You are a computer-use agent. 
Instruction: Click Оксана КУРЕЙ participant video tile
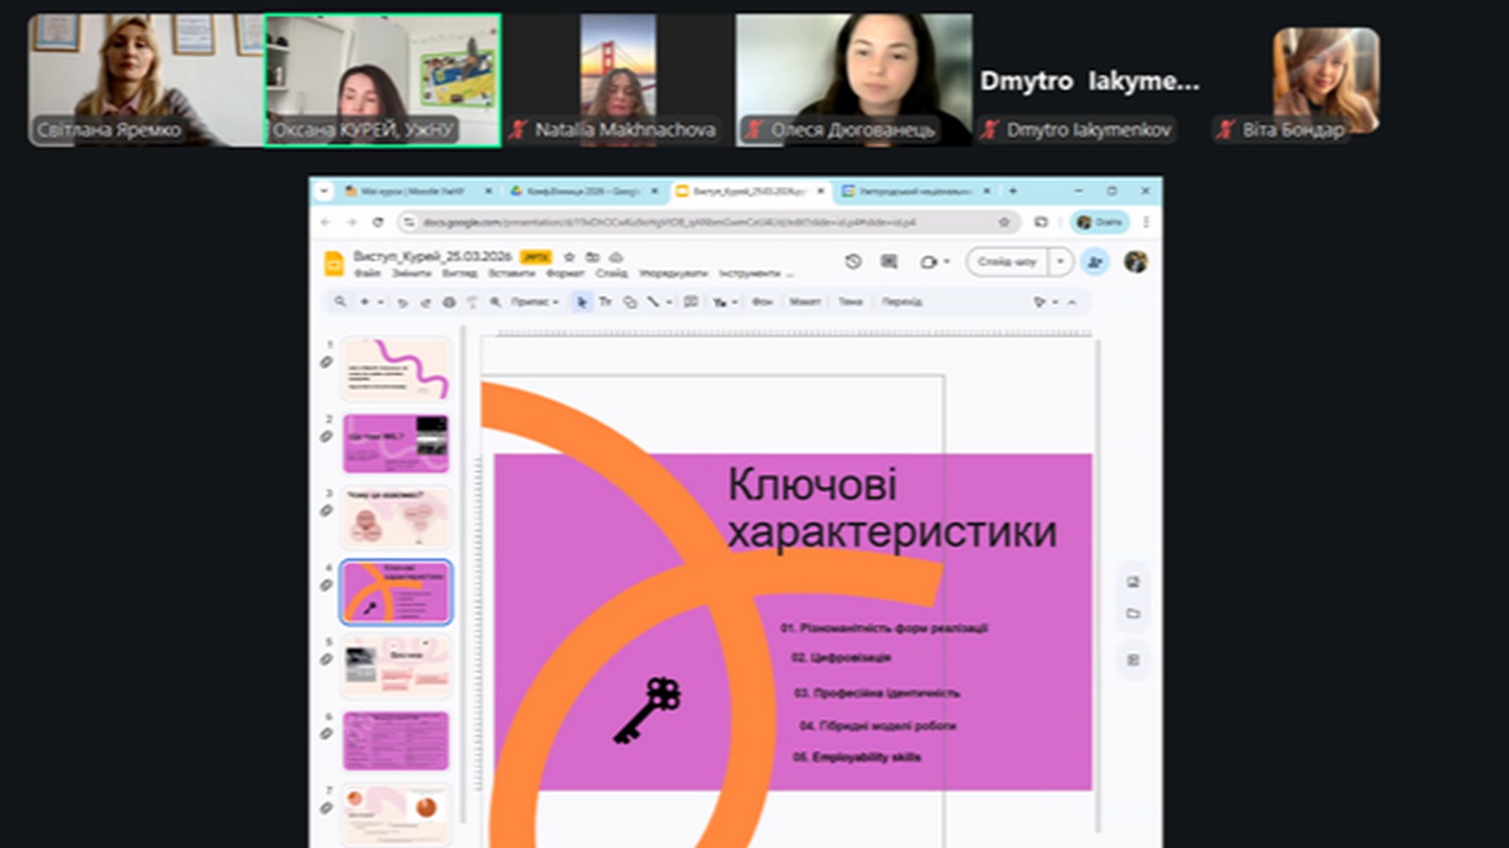point(382,80)
